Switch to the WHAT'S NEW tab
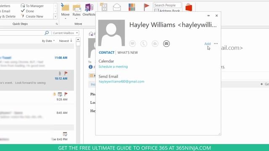Viewport: 269px width, 151px height. click(x=128, y=52)
